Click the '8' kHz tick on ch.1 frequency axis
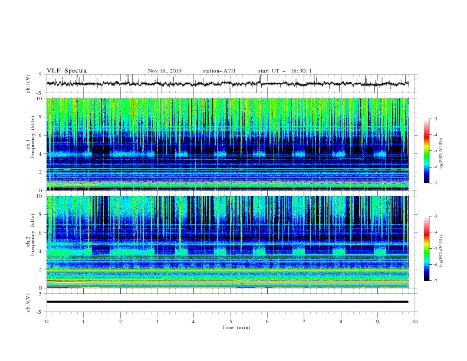The width and height of the screenshot is (467, 361). (41, 117)
